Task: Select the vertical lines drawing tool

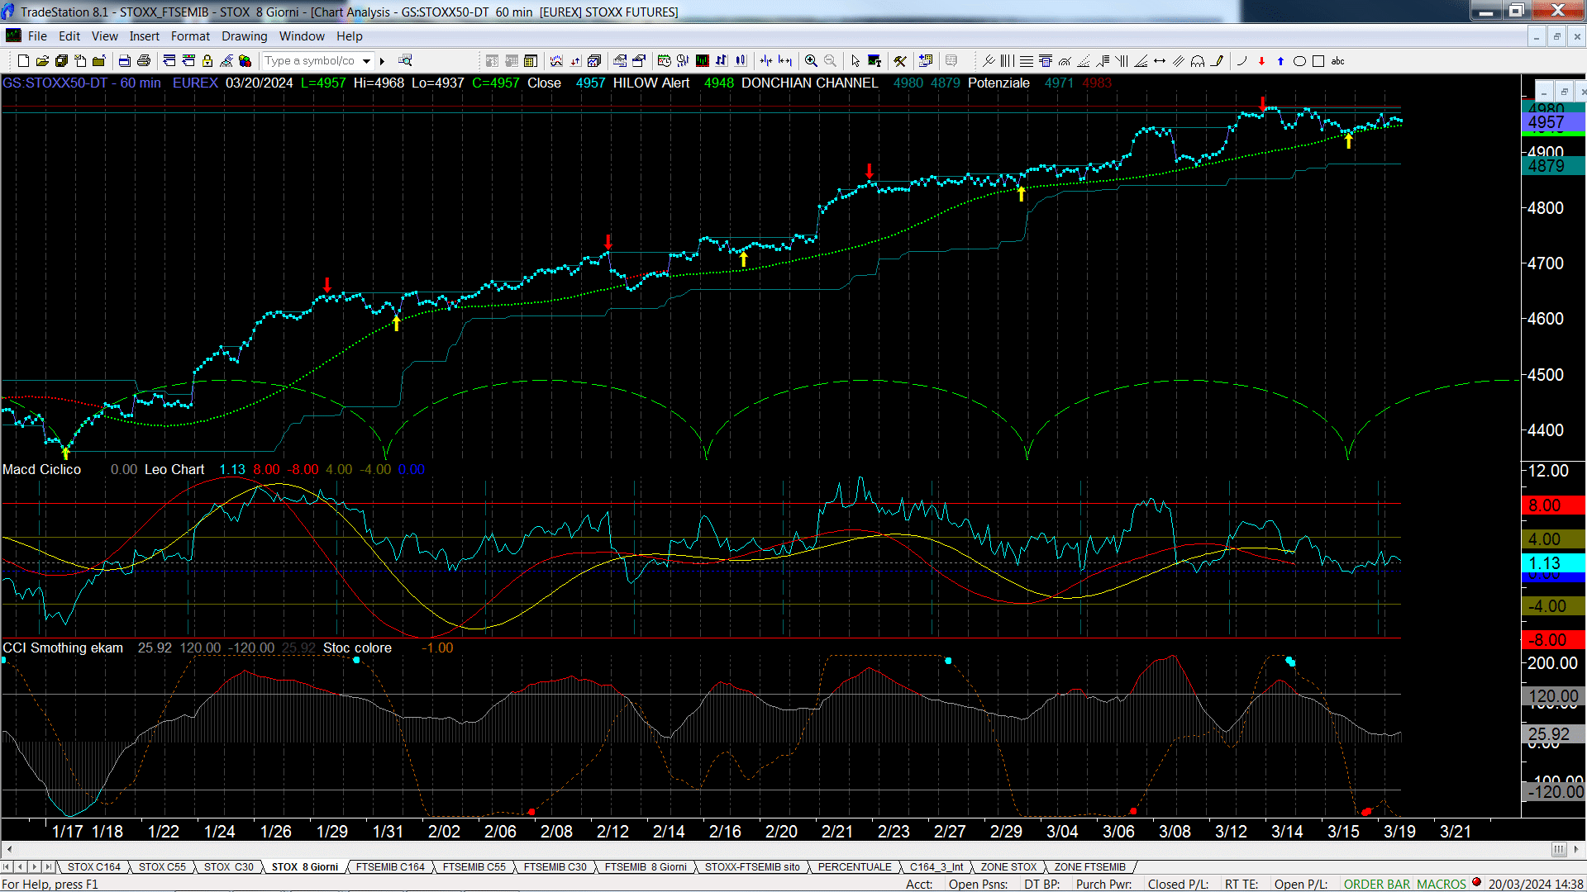Action: 1008,61
